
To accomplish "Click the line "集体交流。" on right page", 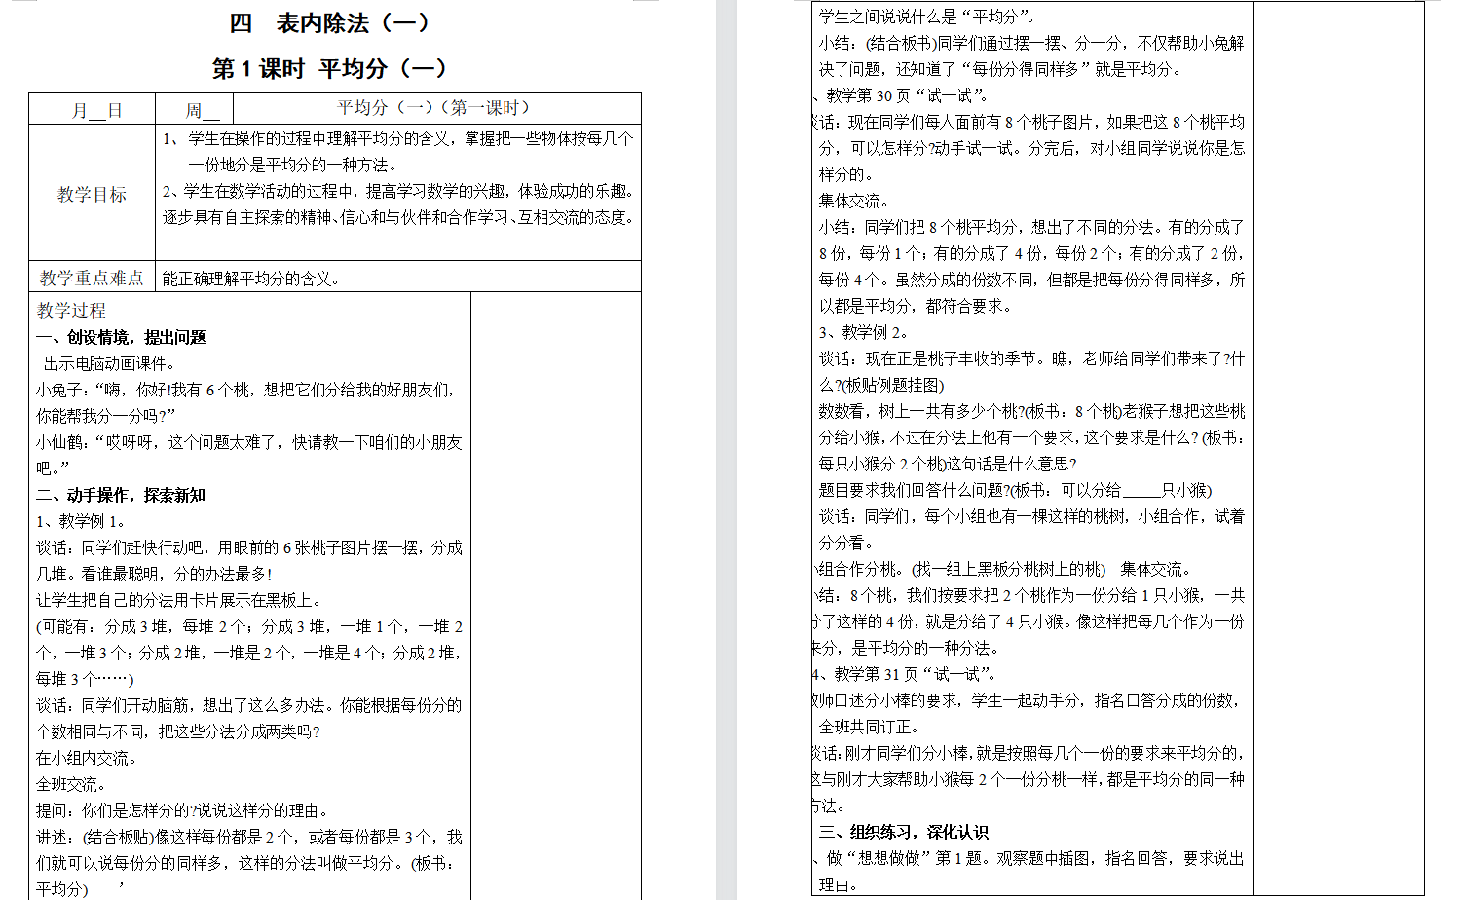I will tap(854, 201).
